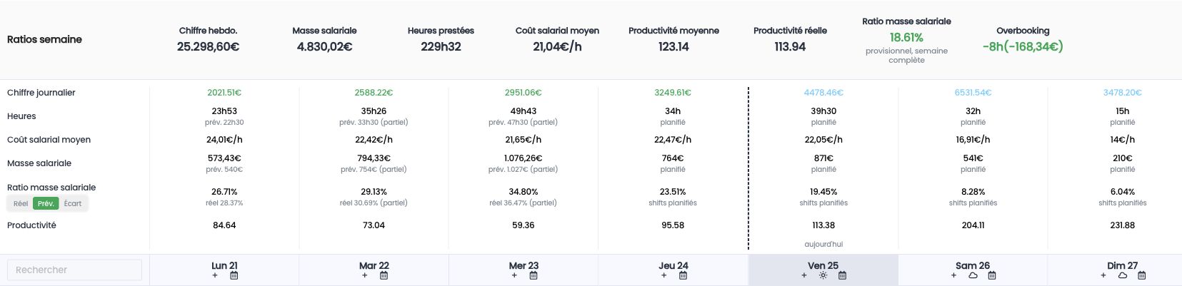This screenshot has height=286, width=1182.
Task: Click the sun weather icon under Ven 25
Action: point(823,275)
